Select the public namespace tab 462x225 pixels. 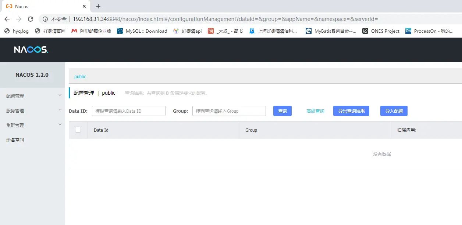click(80, 77)
